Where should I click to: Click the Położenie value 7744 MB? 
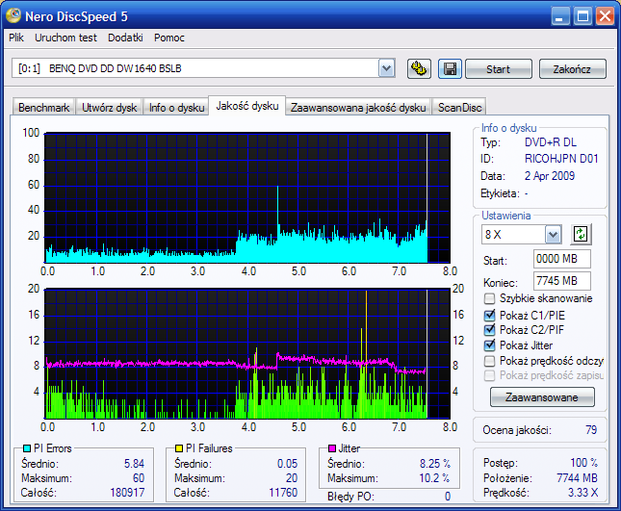[577, 478]
